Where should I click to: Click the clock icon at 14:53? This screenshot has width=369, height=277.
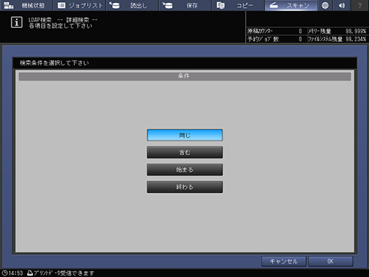tap(5, 273)
